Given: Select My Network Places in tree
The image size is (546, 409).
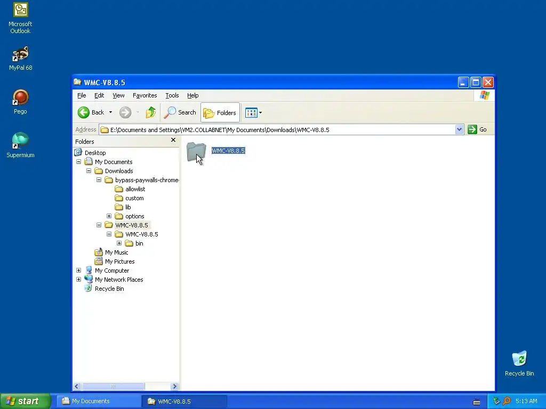Looking at the screenshot, I should [119, 279].
